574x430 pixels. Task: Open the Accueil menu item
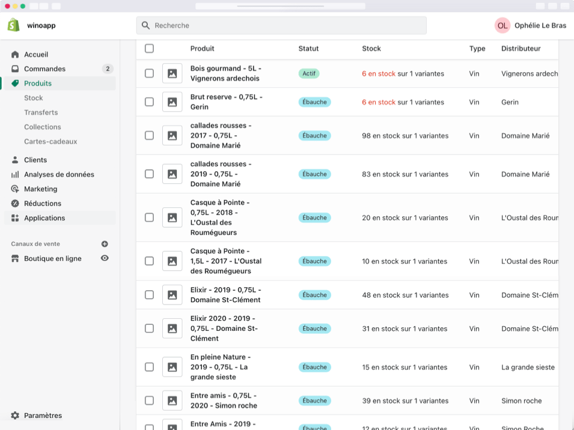pos(60,55)
